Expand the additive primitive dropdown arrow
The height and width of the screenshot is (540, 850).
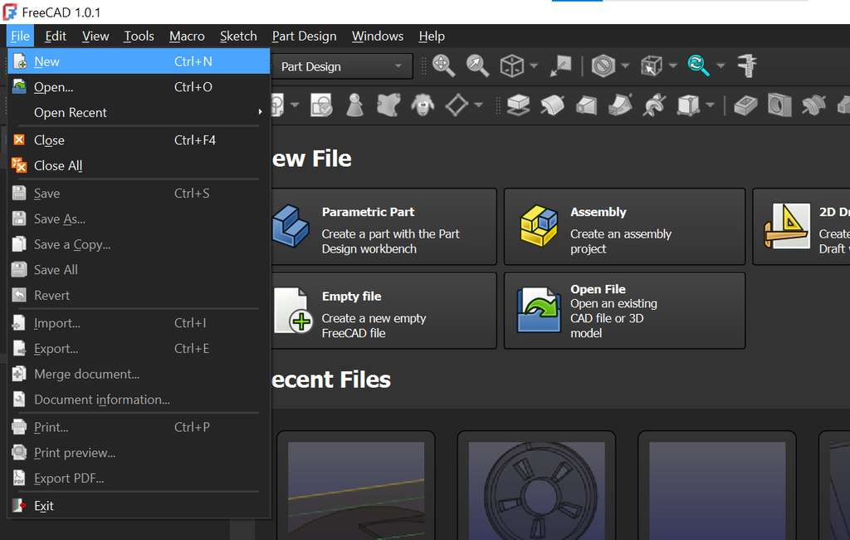(x=710, y=105)
